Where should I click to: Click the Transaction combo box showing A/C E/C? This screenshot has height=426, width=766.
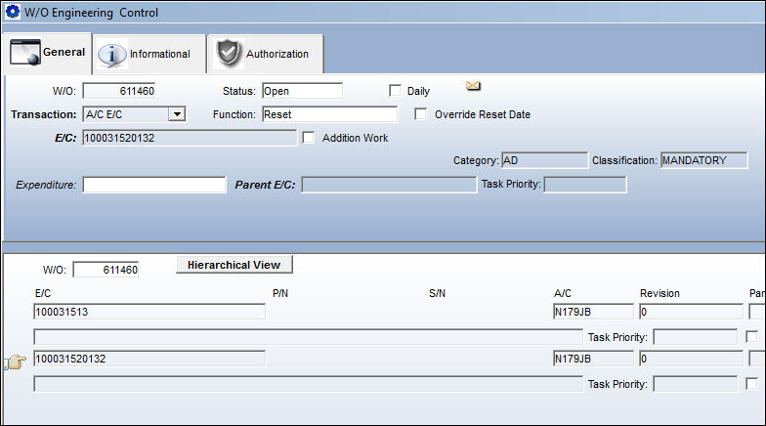tap(134, 114)
